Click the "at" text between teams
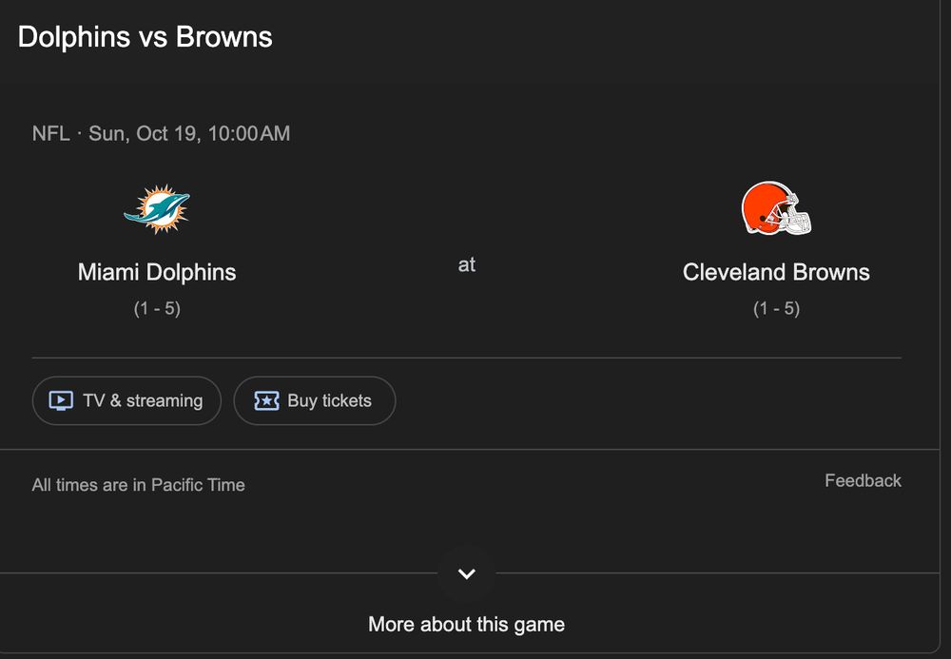Image resolution: width=951 pixels, height=659 pixels. pos(466,264)
